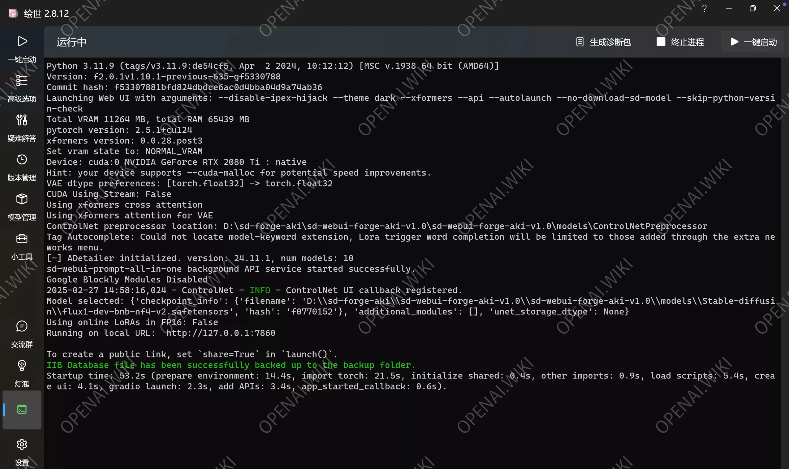Click the 'Python 3.11.9' first log line
Viewport: 789px width, 469px height.
coord(272,66)
